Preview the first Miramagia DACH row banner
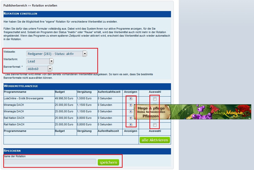This screenshot has width=254, height=170. click(x=131, y=105)
